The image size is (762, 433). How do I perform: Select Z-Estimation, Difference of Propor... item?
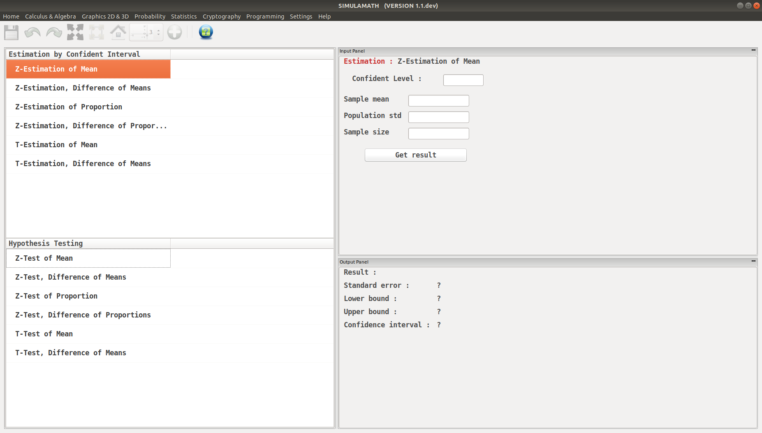coord(88,126)
